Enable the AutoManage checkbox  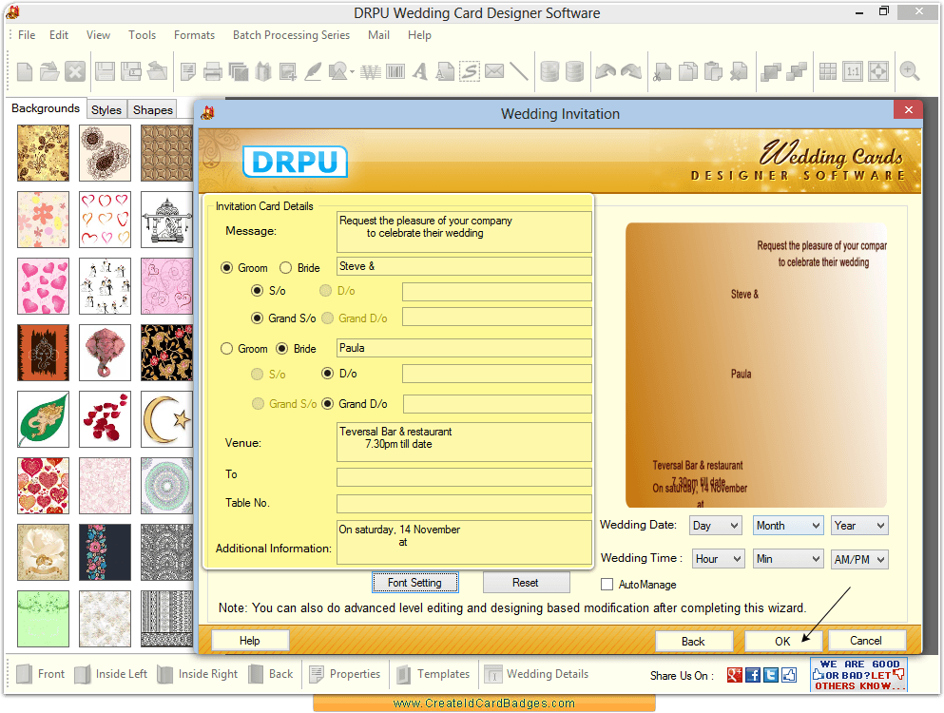(x=607, y=584)
